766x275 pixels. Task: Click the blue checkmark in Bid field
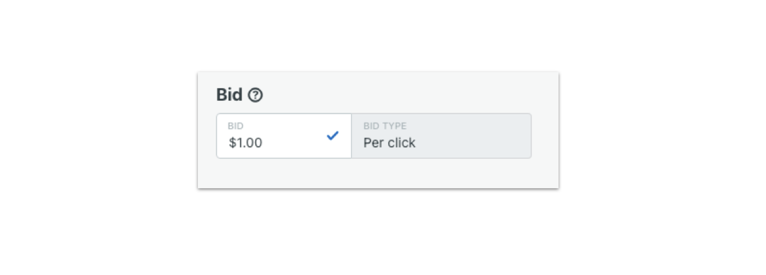[332, 136]
